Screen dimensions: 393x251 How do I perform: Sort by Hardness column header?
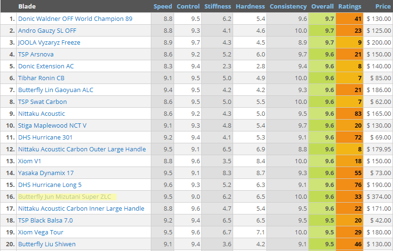(250, 7)
